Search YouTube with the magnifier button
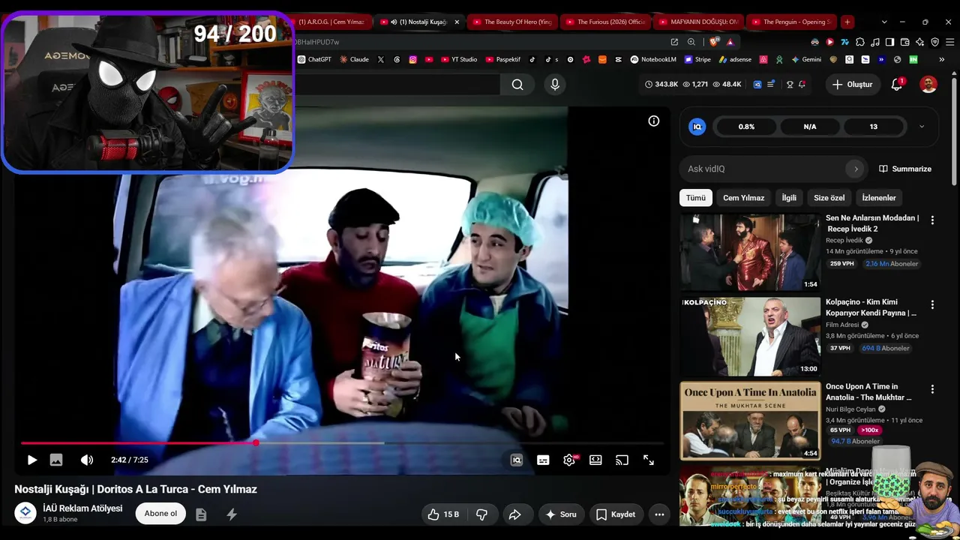 (517, 85)
